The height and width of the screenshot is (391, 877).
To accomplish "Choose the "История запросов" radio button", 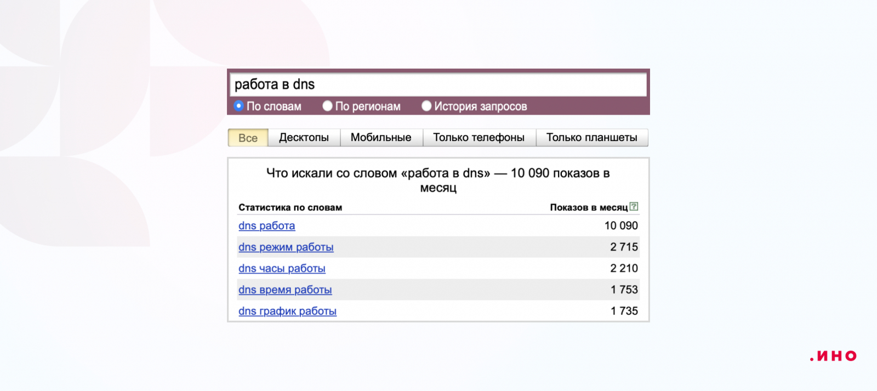I will click(x=426, y=106).
